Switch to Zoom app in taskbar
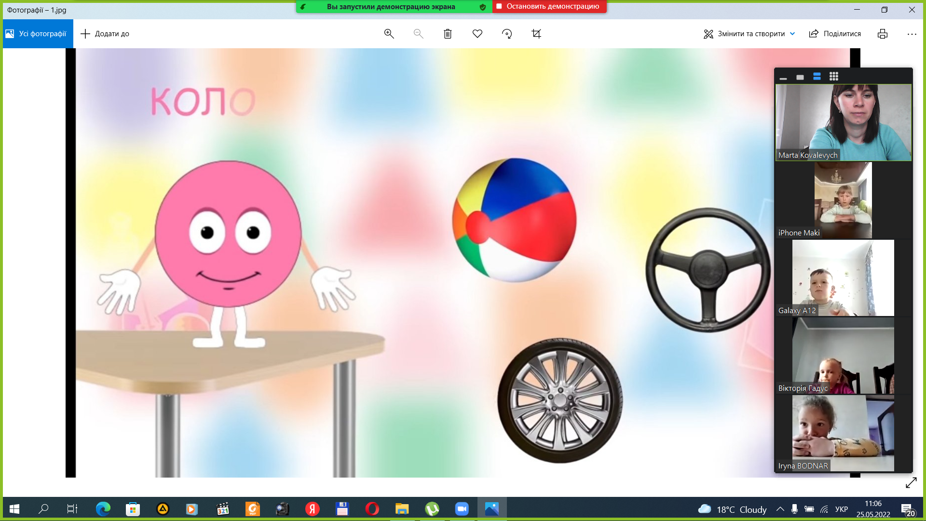The image size is (926, 521). click(x=462, y=509)
